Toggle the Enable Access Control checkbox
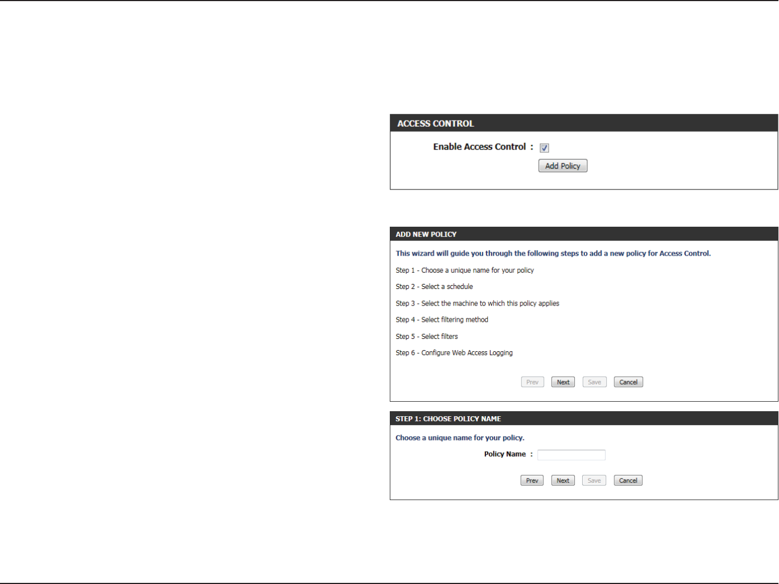 (x=544, y=148)
